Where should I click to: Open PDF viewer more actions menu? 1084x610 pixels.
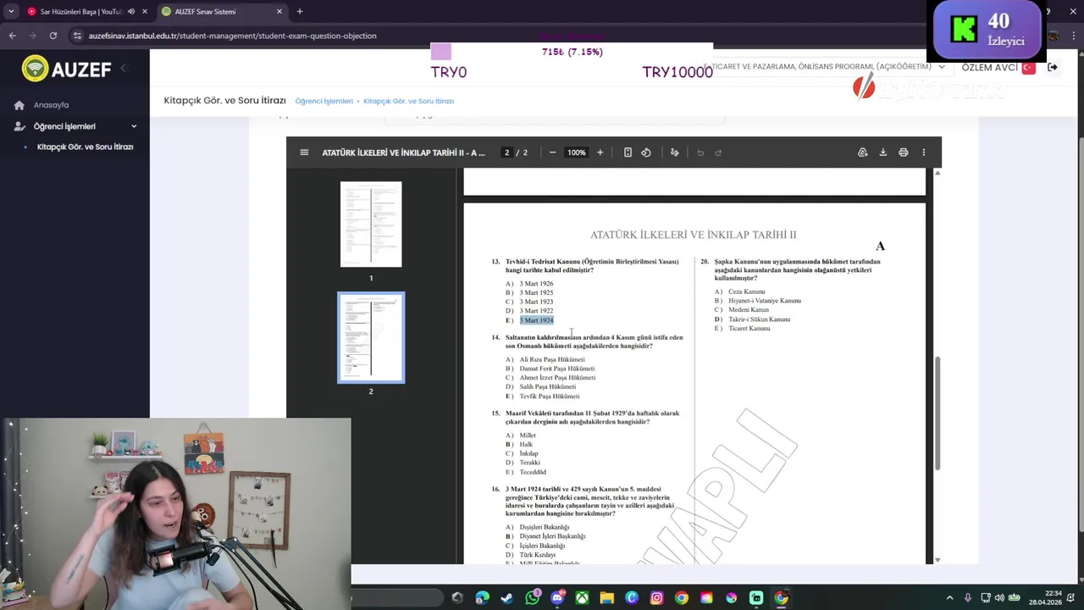pos(924,152)
